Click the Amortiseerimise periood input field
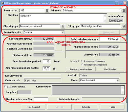Screen dimensions: 128x112 (47, 61)
